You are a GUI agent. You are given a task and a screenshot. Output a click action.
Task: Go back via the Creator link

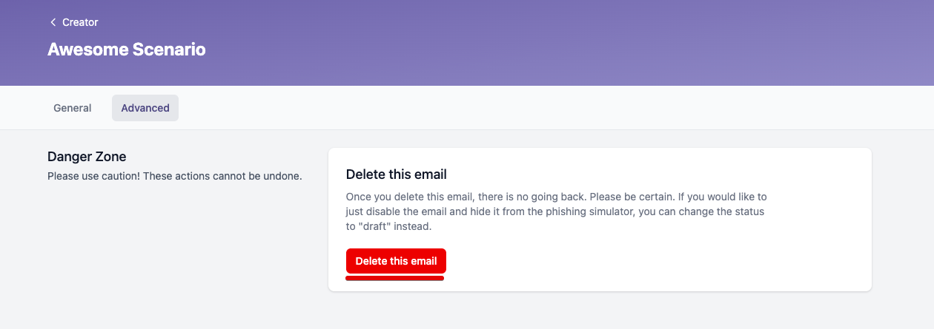[x=80, y=22]
